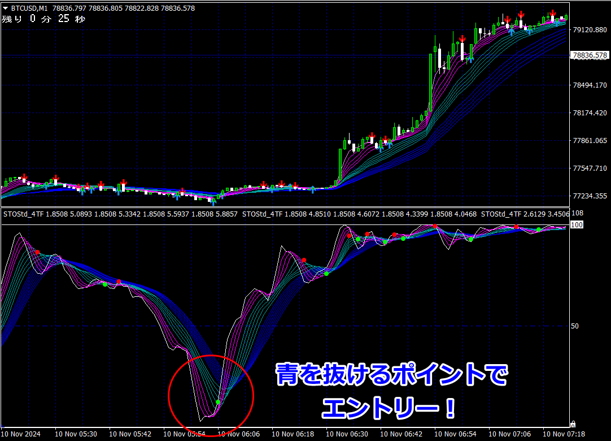Click the current price tag 78836.578
Screen dimensions: 611x441
(590, 55)
